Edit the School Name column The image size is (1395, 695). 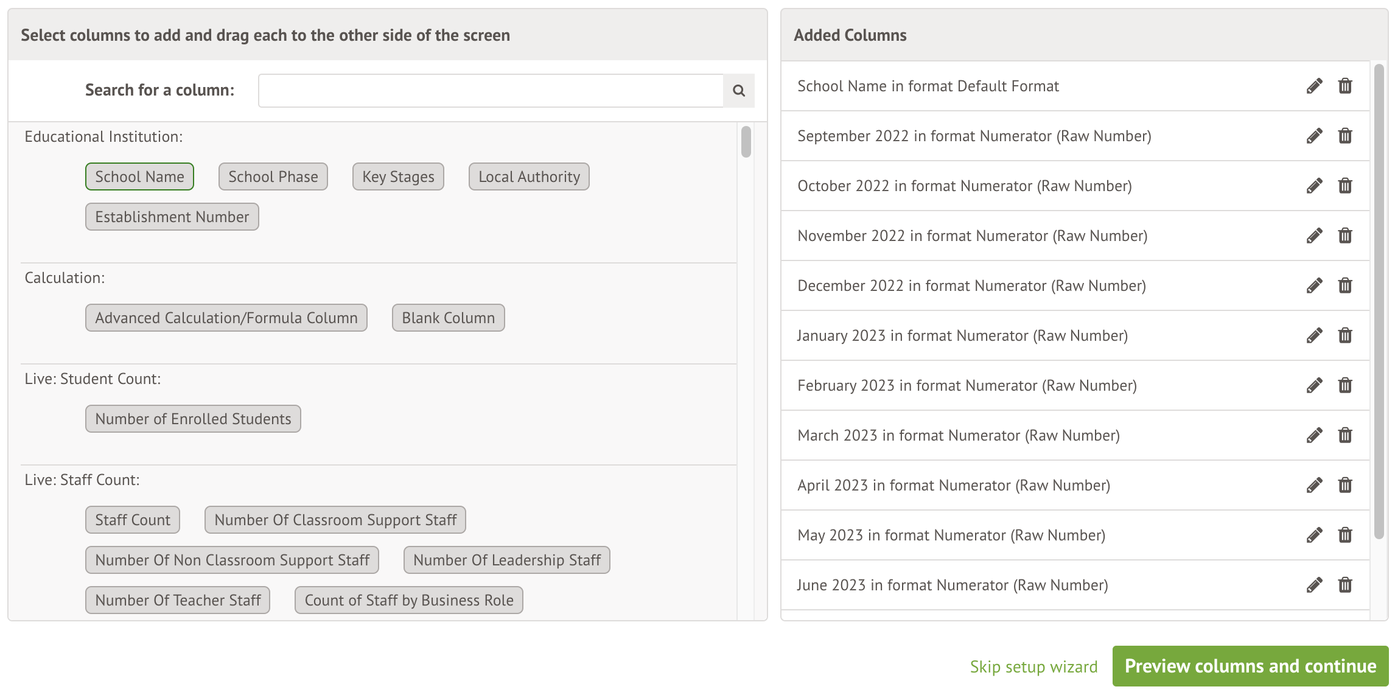(1314, 86)
